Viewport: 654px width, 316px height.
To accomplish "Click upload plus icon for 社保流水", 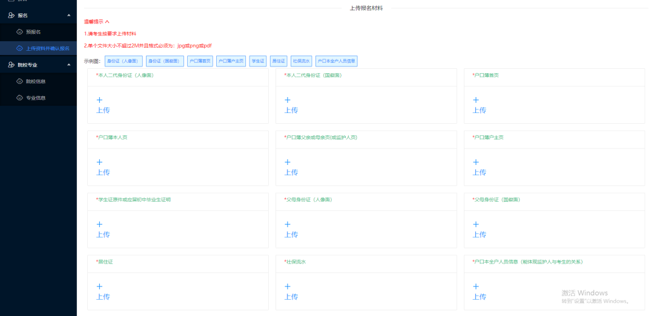I will tap(288, 286).
